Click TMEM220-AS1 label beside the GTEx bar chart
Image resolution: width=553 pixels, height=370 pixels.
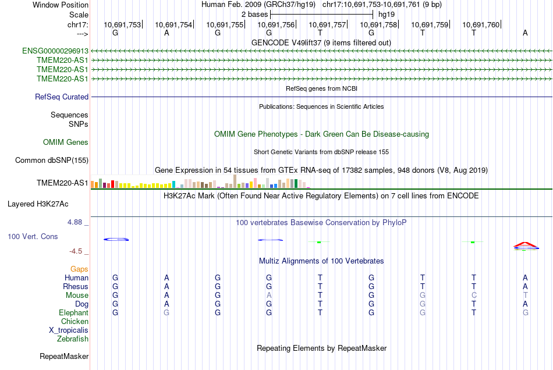point(62,183)
